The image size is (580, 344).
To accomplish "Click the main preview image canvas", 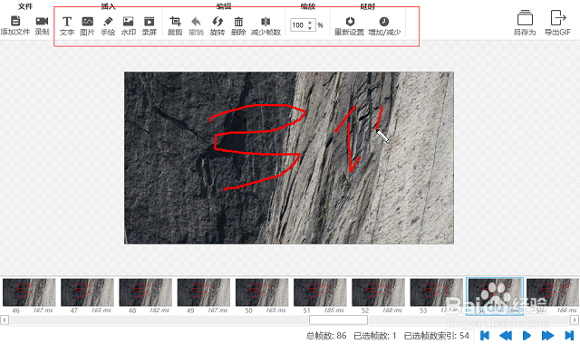I will coord(289,158).
